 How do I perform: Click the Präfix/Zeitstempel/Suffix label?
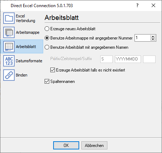(71, 59)
